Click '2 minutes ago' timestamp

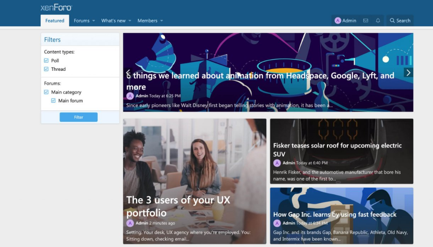(162, 223)
